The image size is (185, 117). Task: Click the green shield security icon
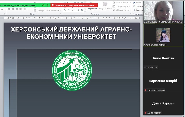[x=48, y=5]
